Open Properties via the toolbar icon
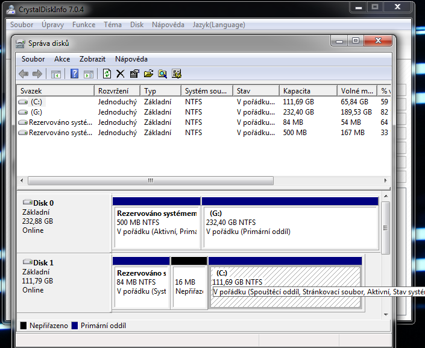The width and height of the screenshot is (425, 348). click(x=134, y=74)
